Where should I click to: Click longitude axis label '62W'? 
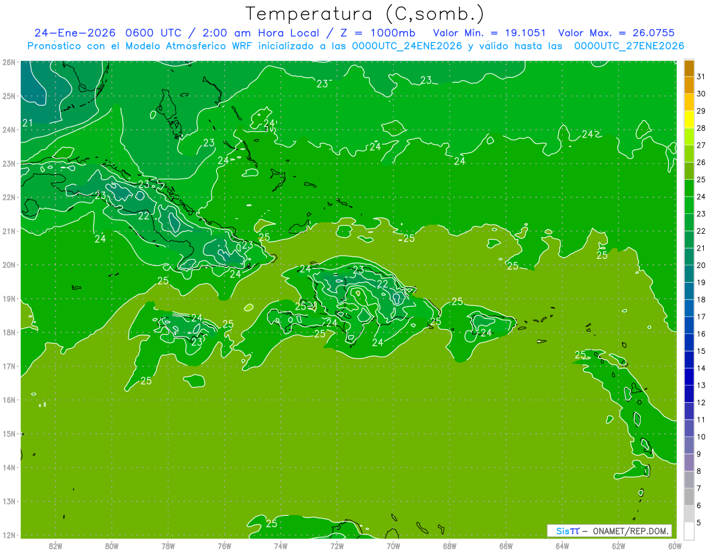tap(618, 546)
